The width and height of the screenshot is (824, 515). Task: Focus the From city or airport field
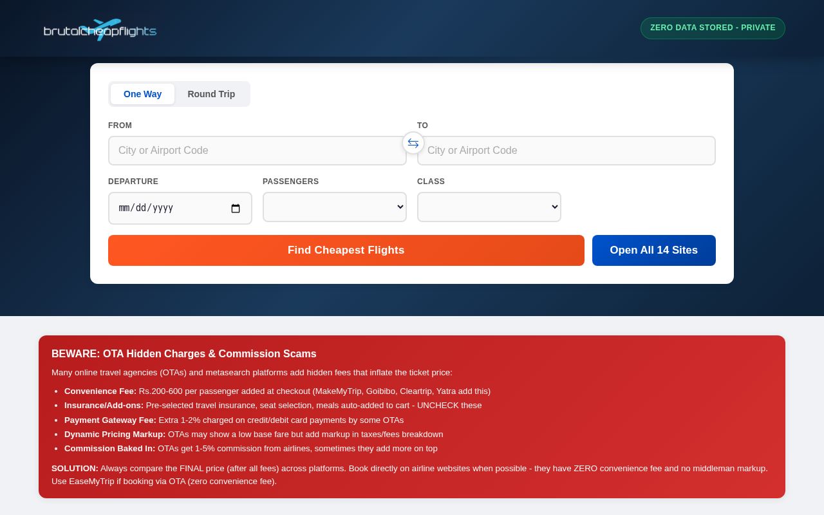click(x=257, y=151)
